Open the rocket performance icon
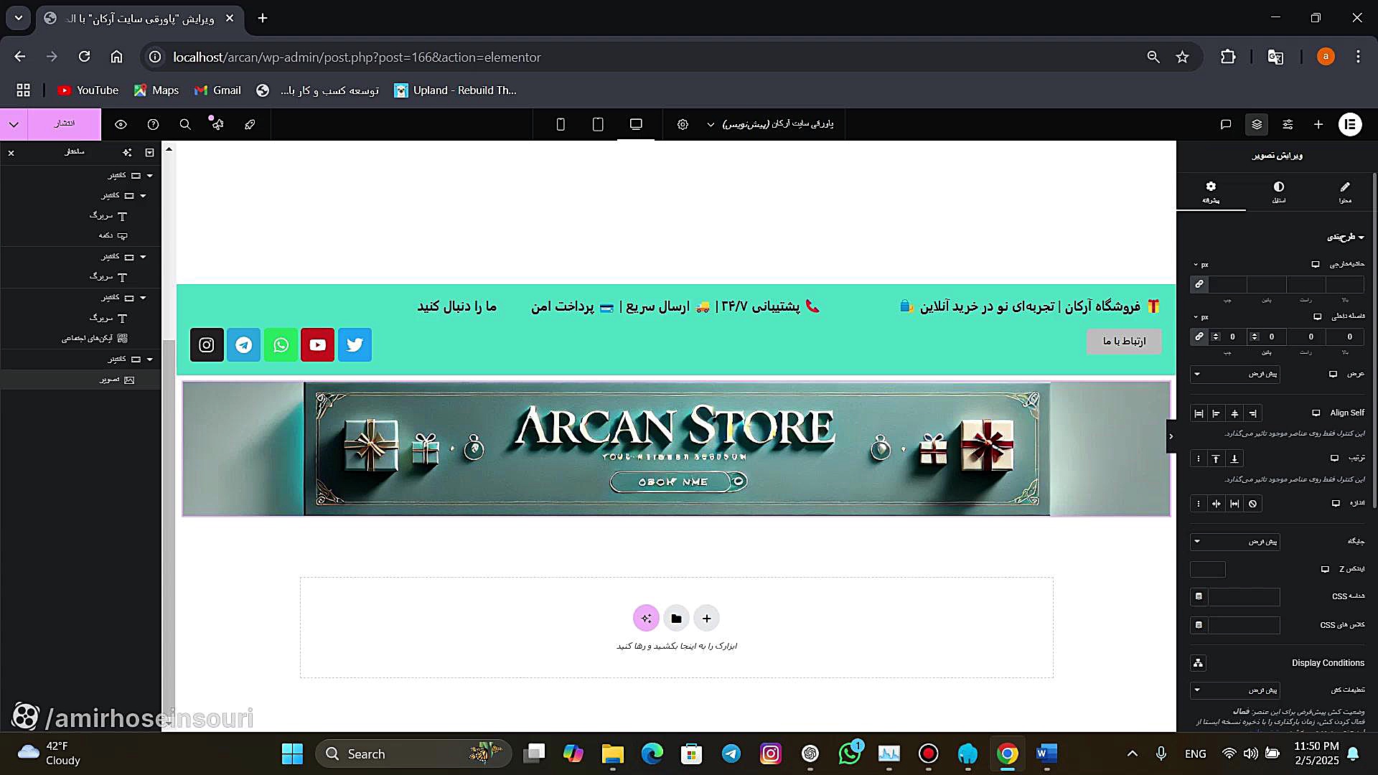Viewport: 1378px width, 775px height. tap(250, 124)
